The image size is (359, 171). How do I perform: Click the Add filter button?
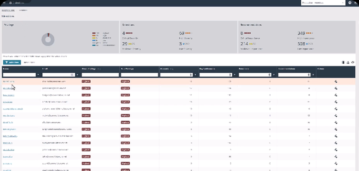coord(12,62)
